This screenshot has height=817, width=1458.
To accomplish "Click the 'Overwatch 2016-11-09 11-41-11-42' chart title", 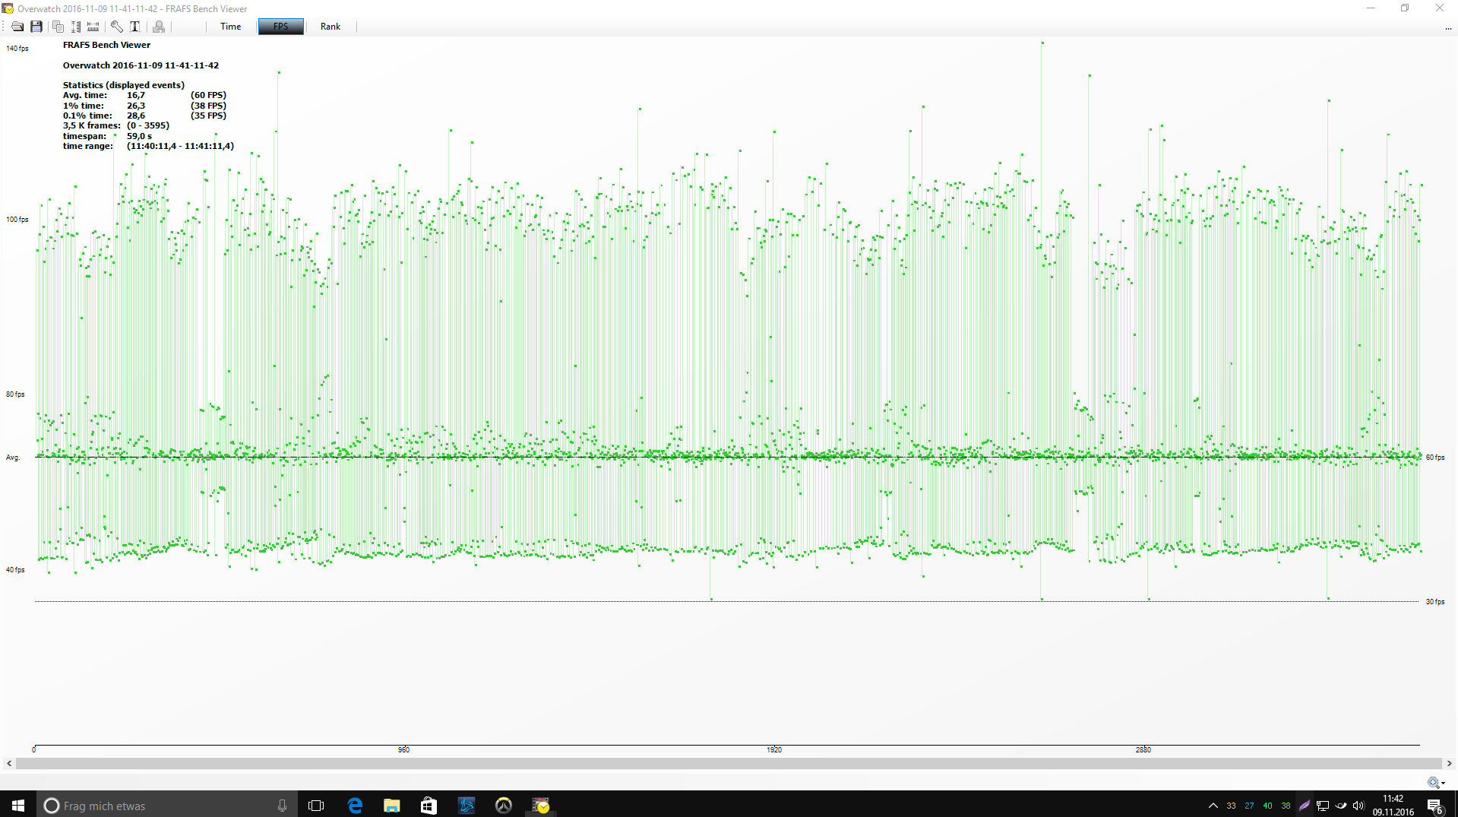I will (141, 65).
